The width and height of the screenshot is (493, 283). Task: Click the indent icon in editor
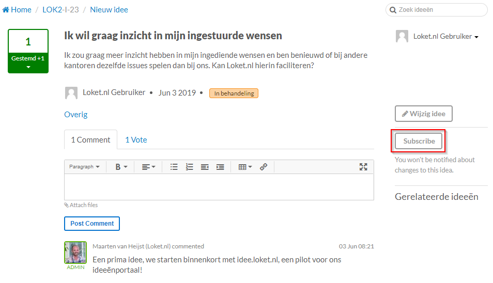[x=220, y=167]
